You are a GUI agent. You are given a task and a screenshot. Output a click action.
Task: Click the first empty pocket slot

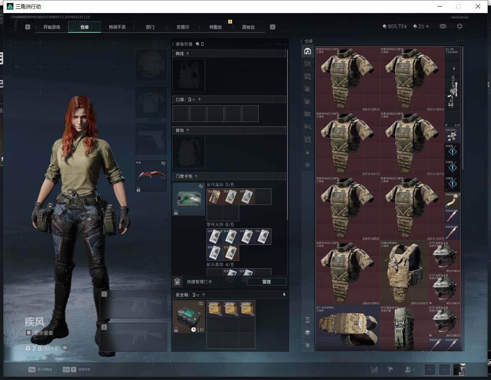pyautogui.click(x=181, y=113)
